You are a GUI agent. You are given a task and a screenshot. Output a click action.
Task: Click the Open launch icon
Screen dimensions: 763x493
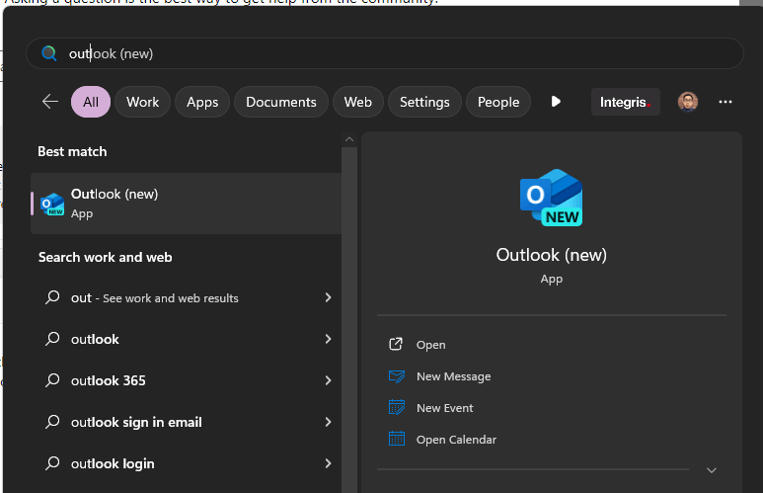397,345
